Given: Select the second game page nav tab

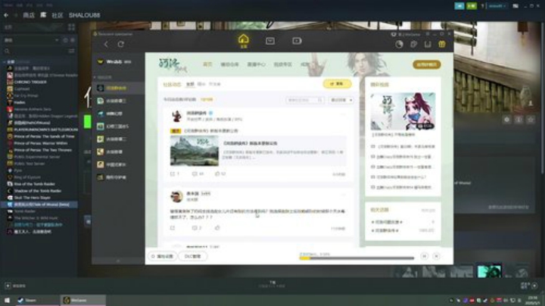Looking at the screenshot, I should [229, 64].
